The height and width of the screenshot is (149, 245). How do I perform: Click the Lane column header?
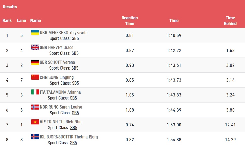[x=21, y=21]
